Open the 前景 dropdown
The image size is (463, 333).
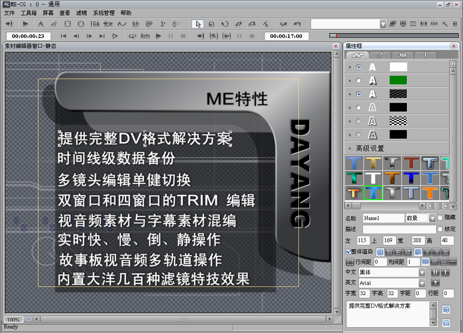[x=432, y=218]
